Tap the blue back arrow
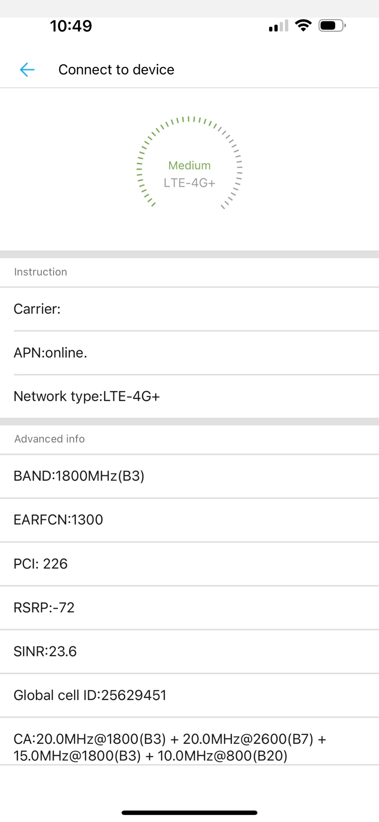Viewport: 379px width, 822px height. (27, 70)
